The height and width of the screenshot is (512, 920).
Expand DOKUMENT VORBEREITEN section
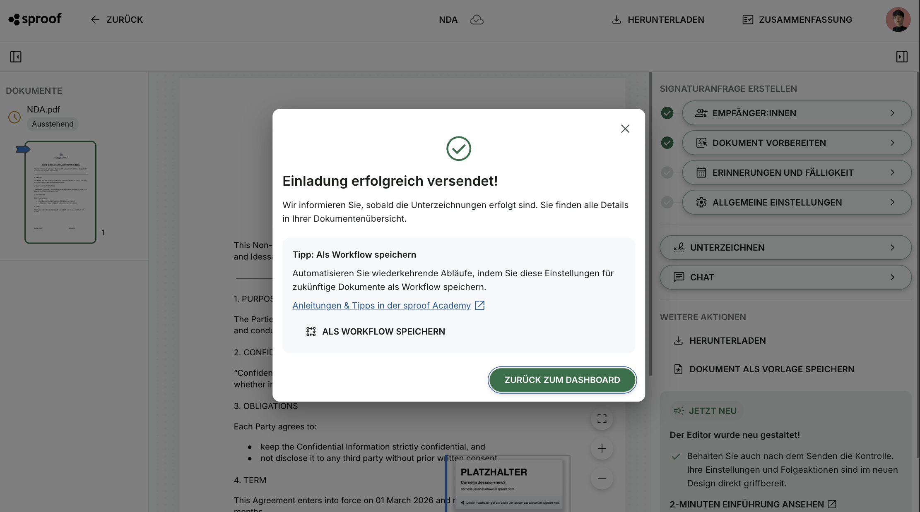point(797,143)
